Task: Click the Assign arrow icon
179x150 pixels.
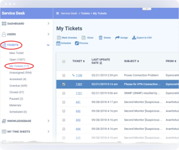Action: point(117,38)
